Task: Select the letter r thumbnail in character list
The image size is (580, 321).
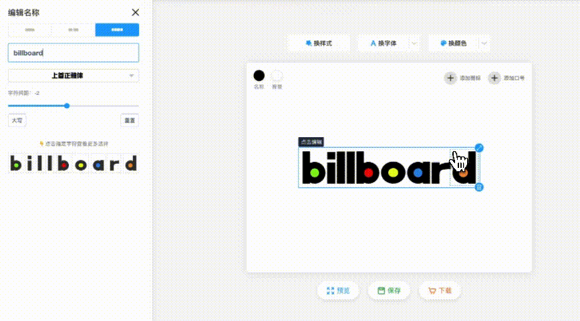Action: pyautogui.click(x=114, y=164)
